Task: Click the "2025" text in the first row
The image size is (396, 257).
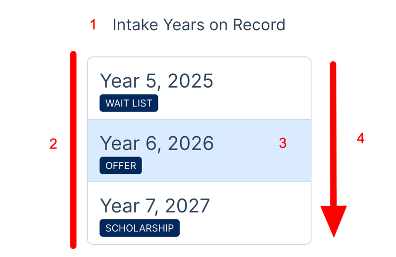Action: pyautogui.click(x=191, y=81)
